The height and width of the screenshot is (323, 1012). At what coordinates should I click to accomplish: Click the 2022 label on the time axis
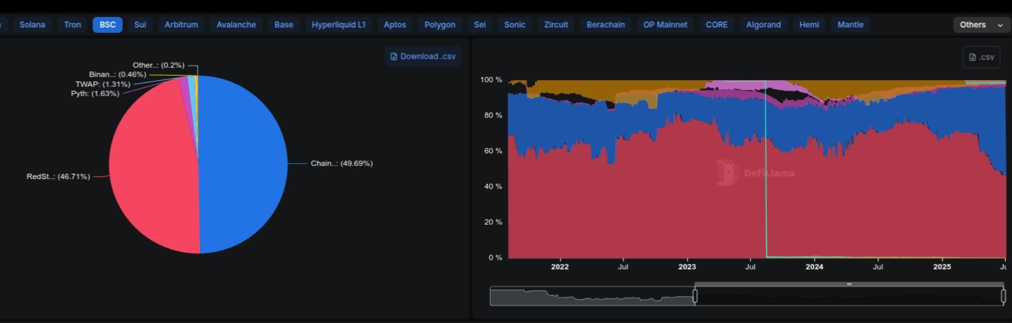pos(560,267)
